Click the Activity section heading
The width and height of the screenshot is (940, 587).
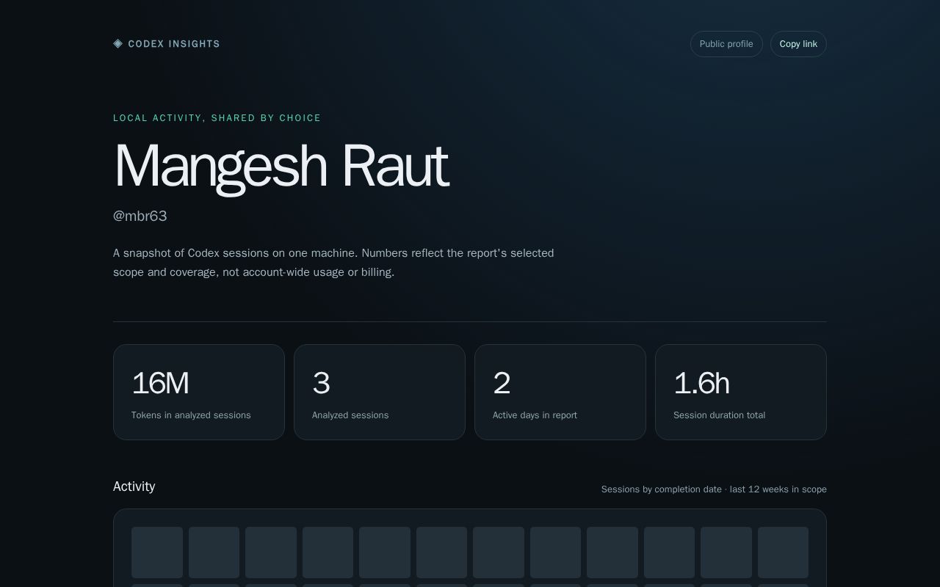(x=134, y=486)
